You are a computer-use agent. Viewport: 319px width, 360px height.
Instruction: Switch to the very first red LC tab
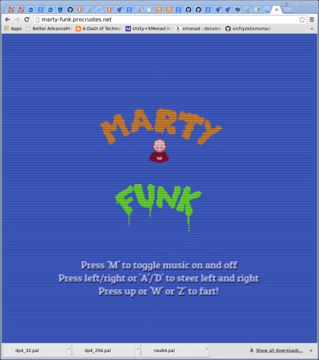pyautogui.click(x=11, y=9)
